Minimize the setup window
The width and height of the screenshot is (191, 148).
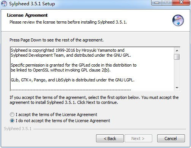[x=156, y=3]
